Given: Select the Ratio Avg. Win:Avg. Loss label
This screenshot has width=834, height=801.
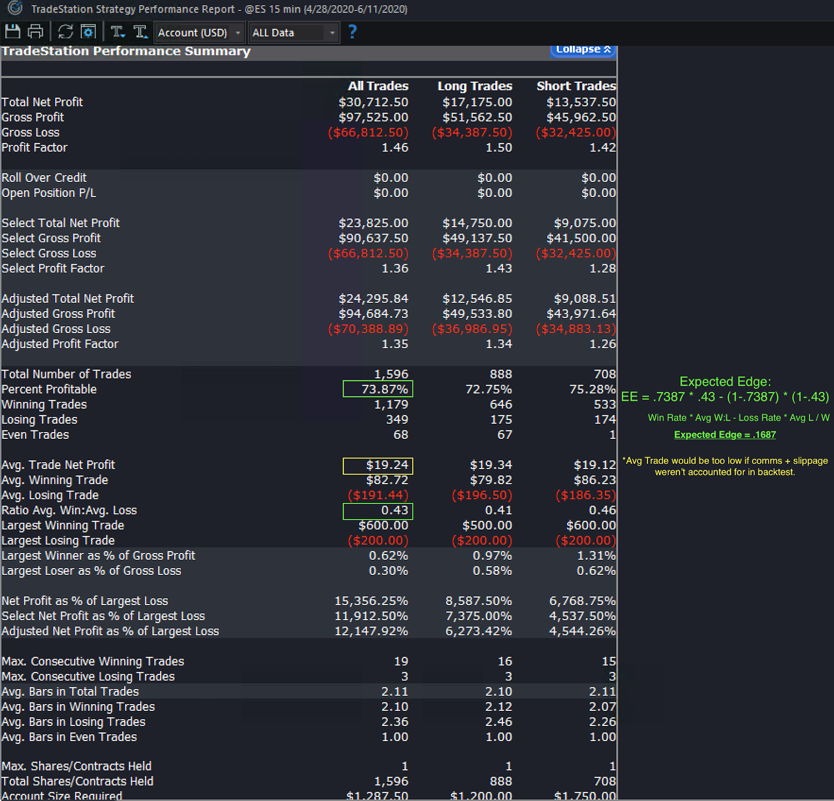Looking at the screenshot, I should (x=69, y=510).
